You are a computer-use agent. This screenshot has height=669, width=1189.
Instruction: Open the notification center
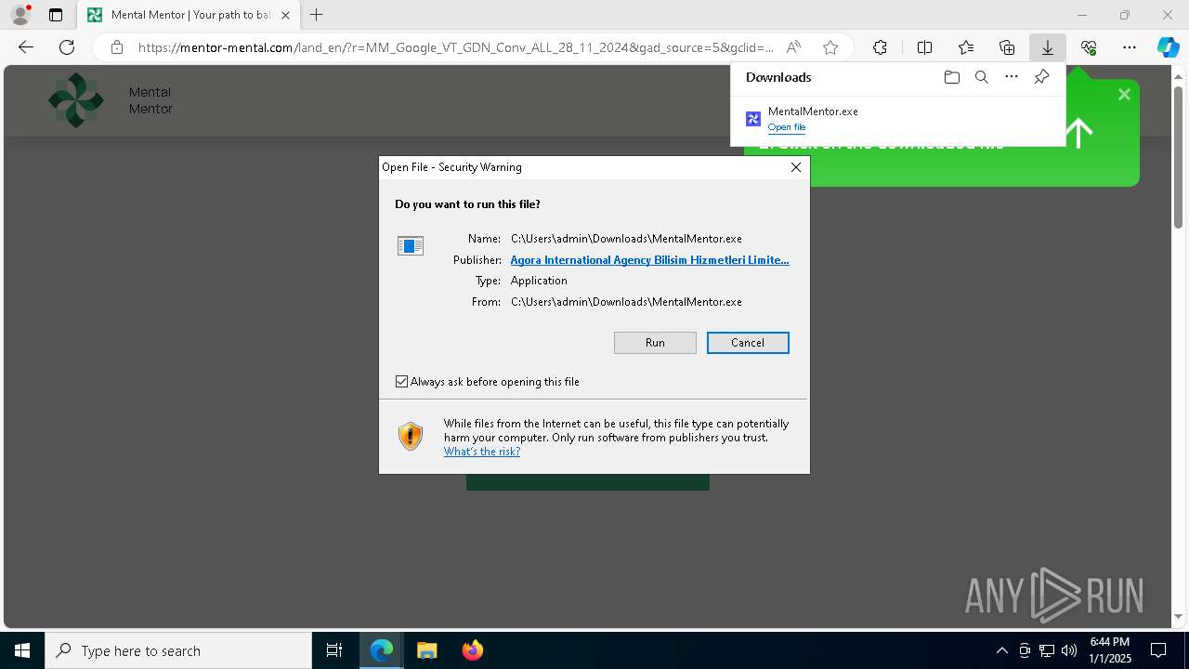point(1158,650)
